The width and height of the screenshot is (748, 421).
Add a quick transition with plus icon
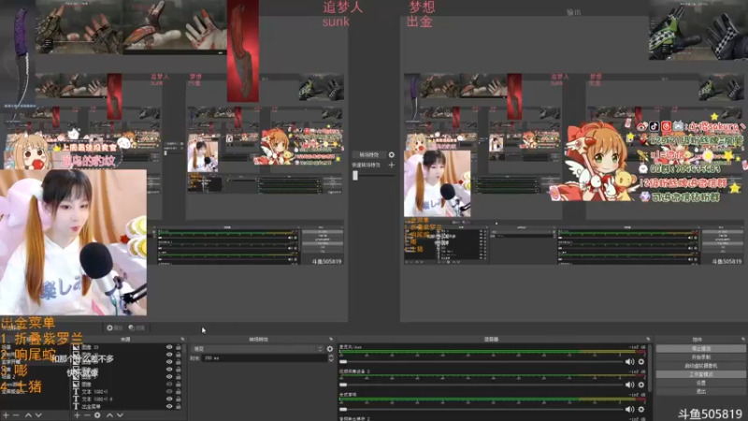point(392,165)
